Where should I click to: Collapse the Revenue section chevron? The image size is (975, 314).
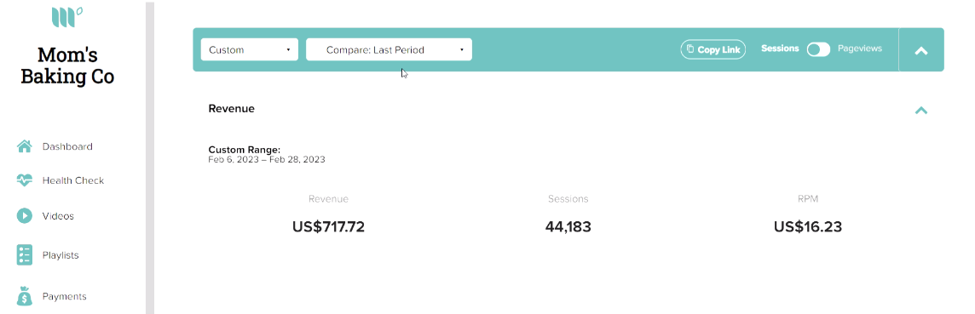point(921,111)
